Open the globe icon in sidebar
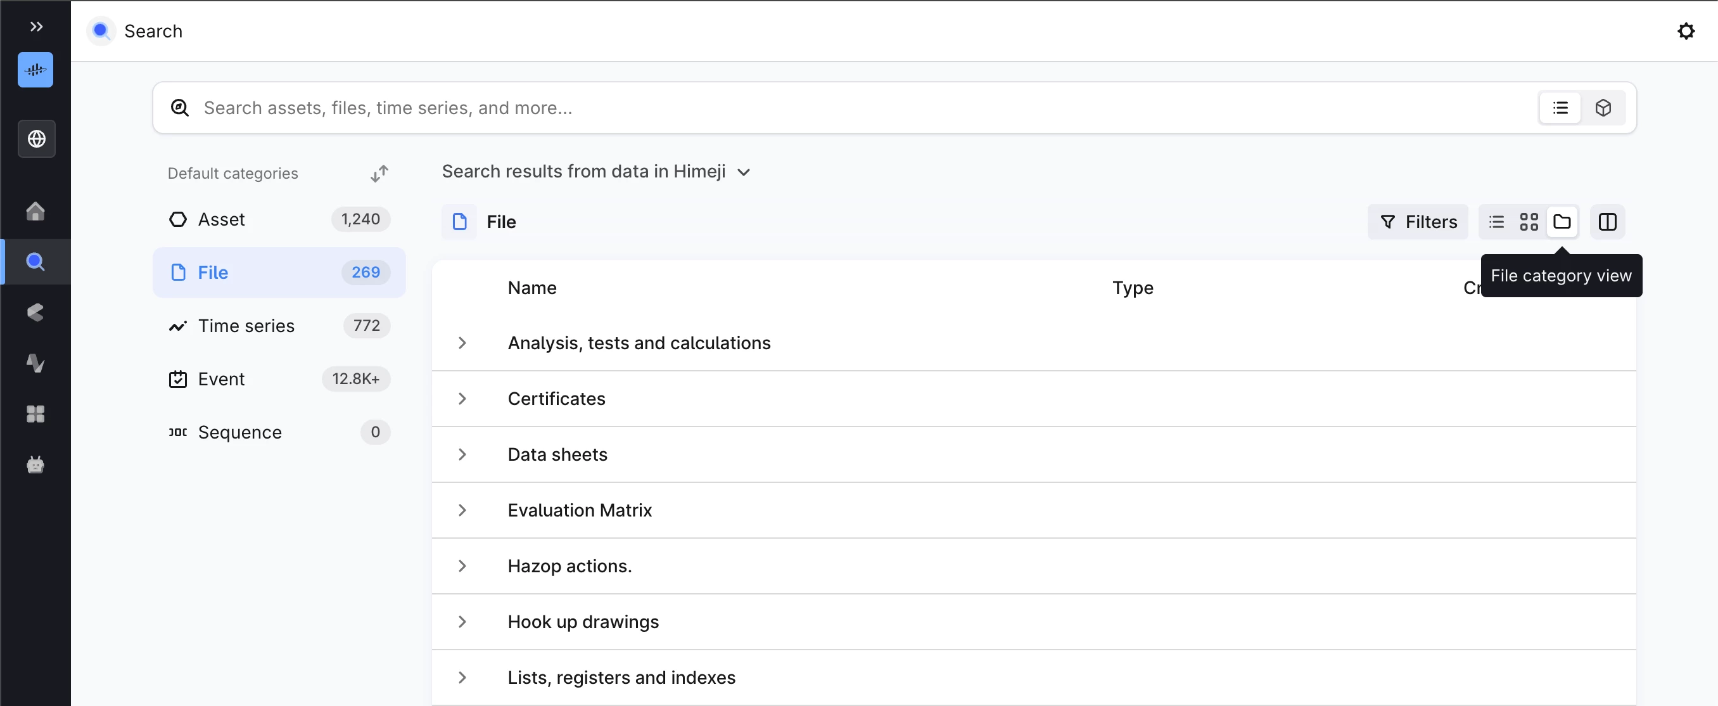This screenshot has height=706, width=1718. [x=36, y=139]
